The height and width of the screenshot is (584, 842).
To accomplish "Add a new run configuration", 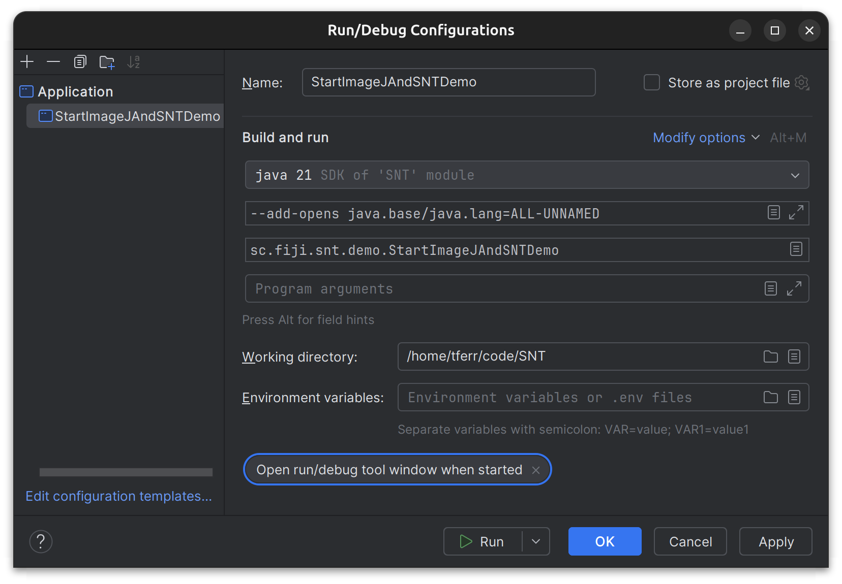I will click(x=27, y=62).
